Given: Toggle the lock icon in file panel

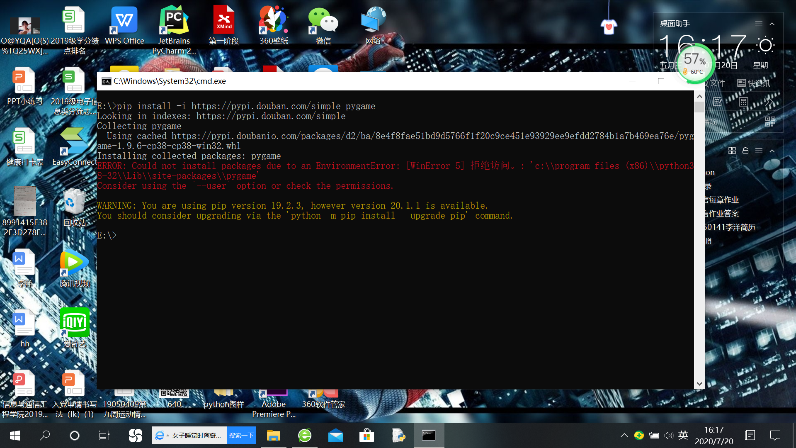Looking at the screenshot, I should [x=745, y=151].
